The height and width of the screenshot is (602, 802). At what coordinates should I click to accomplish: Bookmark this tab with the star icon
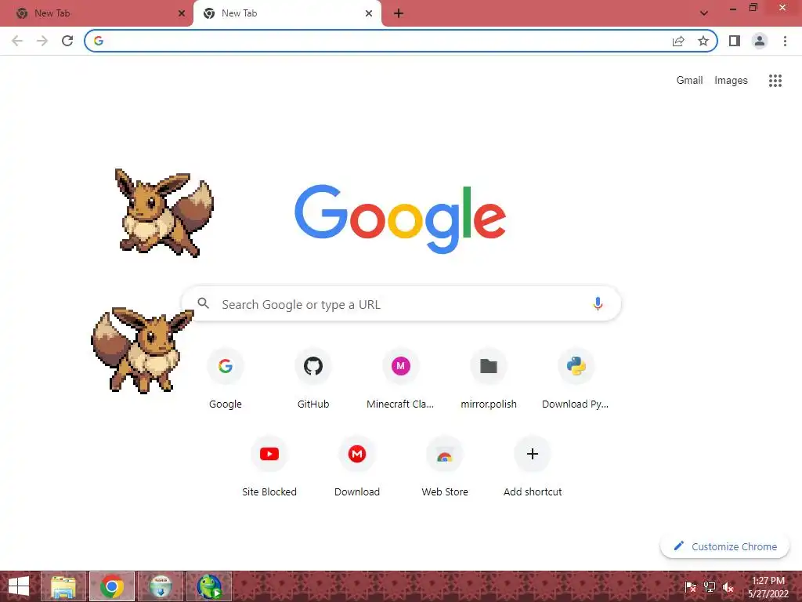[x=703, y=41]
